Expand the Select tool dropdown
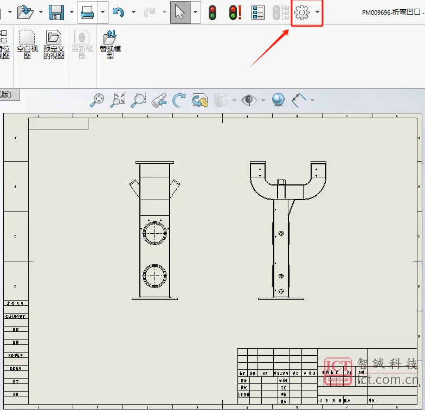Screen dimensions: 425x410 point(195,12)
